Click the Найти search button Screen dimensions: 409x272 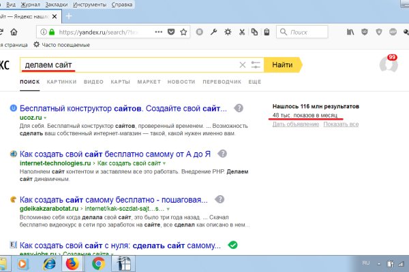tap(282, 65)
